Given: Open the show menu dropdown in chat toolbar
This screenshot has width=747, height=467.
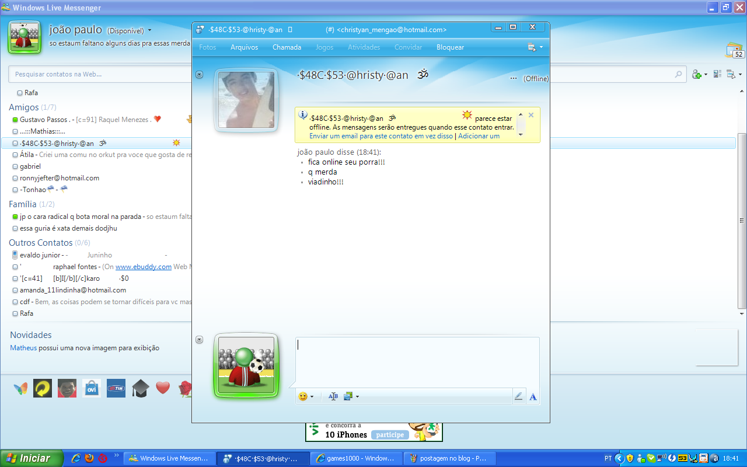Looking at the screenshot, I should coord(534,47).
